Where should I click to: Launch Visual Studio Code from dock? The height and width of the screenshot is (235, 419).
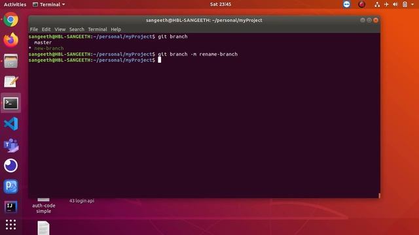pyautogui.click(x=10, y=124)
